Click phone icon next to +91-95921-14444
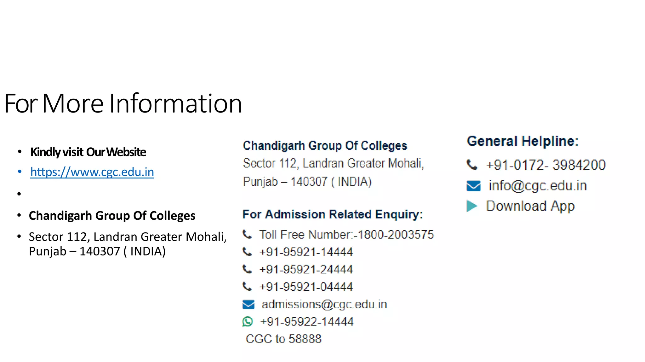The image size is (645, 362). click(247, 252)
